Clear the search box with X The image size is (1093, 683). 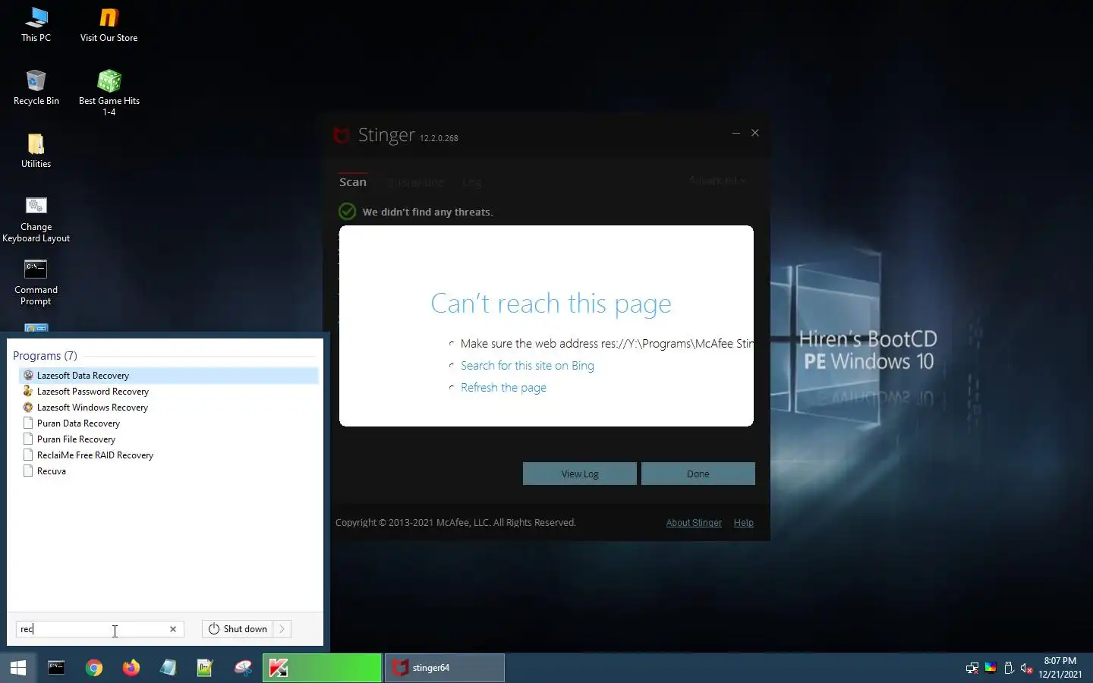click(x=173, y=629)
